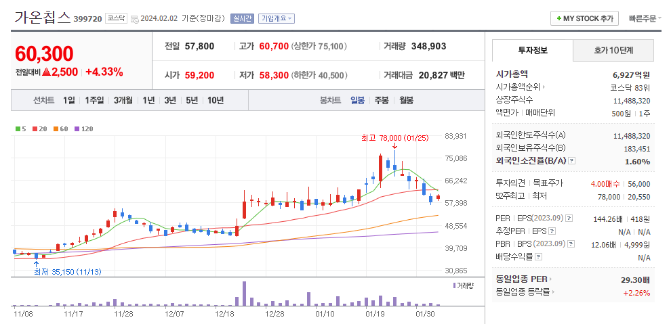Open the 동일업종 PER link

tap(521, 279)
